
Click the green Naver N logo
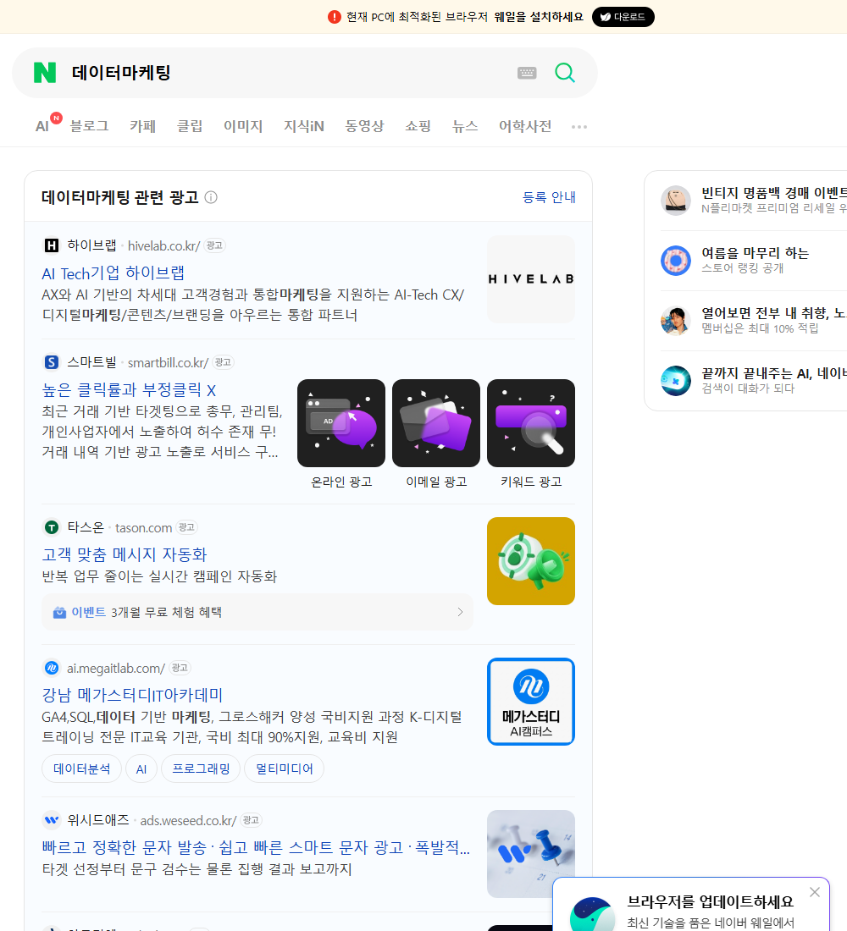(x=45, y=73)
